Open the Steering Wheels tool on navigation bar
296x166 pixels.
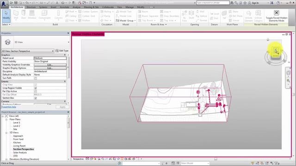pyautogui.click(x=288, y=73)
